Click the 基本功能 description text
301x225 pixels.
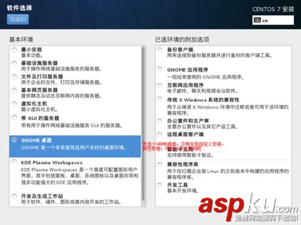click(x=32, y=55)
